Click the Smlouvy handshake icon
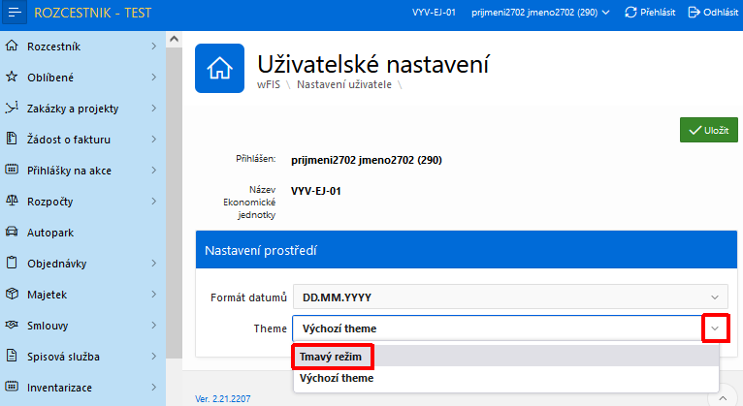 tap(12, 325)
